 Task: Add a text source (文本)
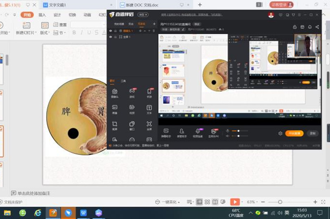point(149,109)
